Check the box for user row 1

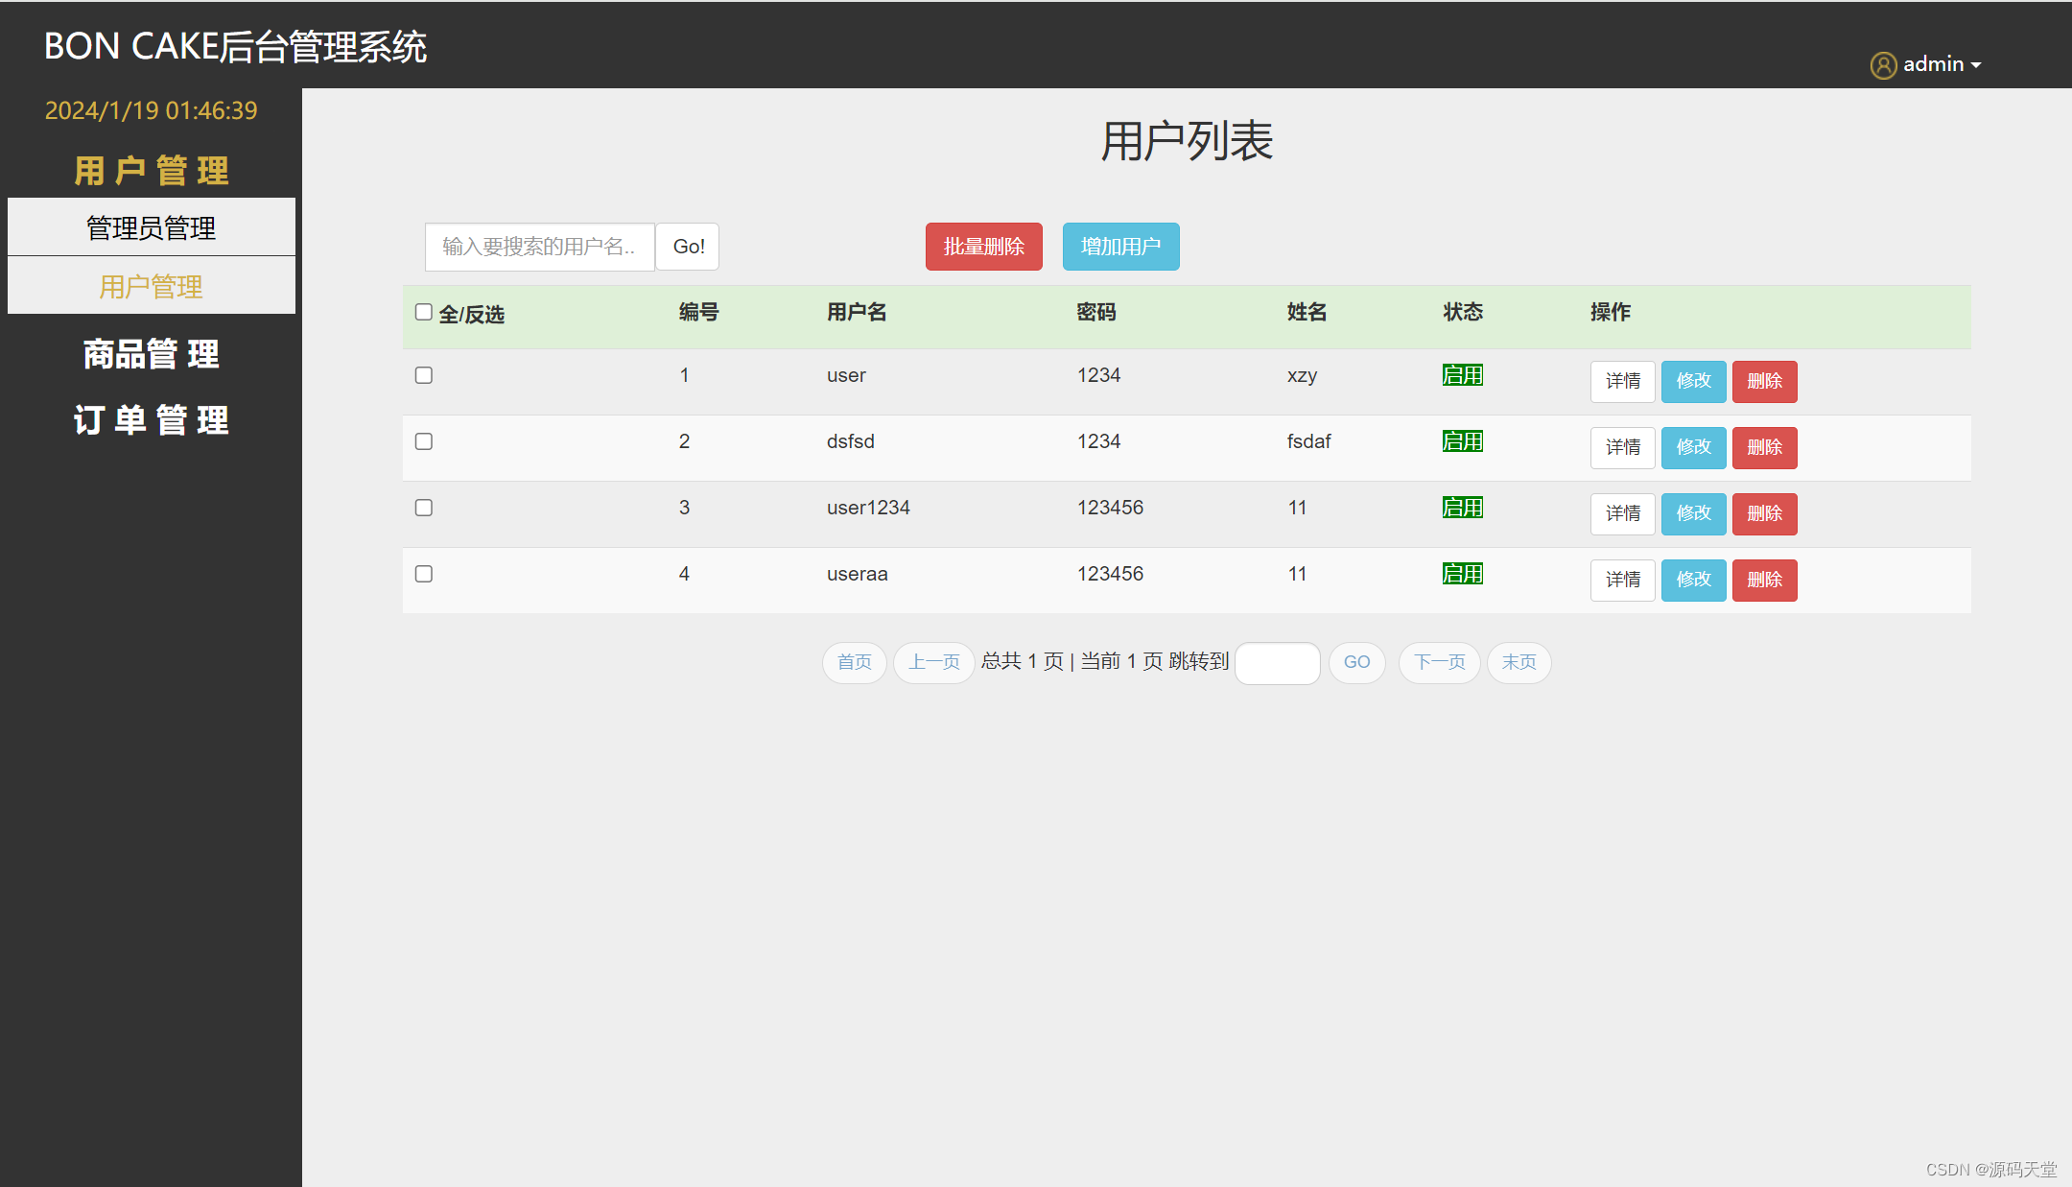(423, 375)
